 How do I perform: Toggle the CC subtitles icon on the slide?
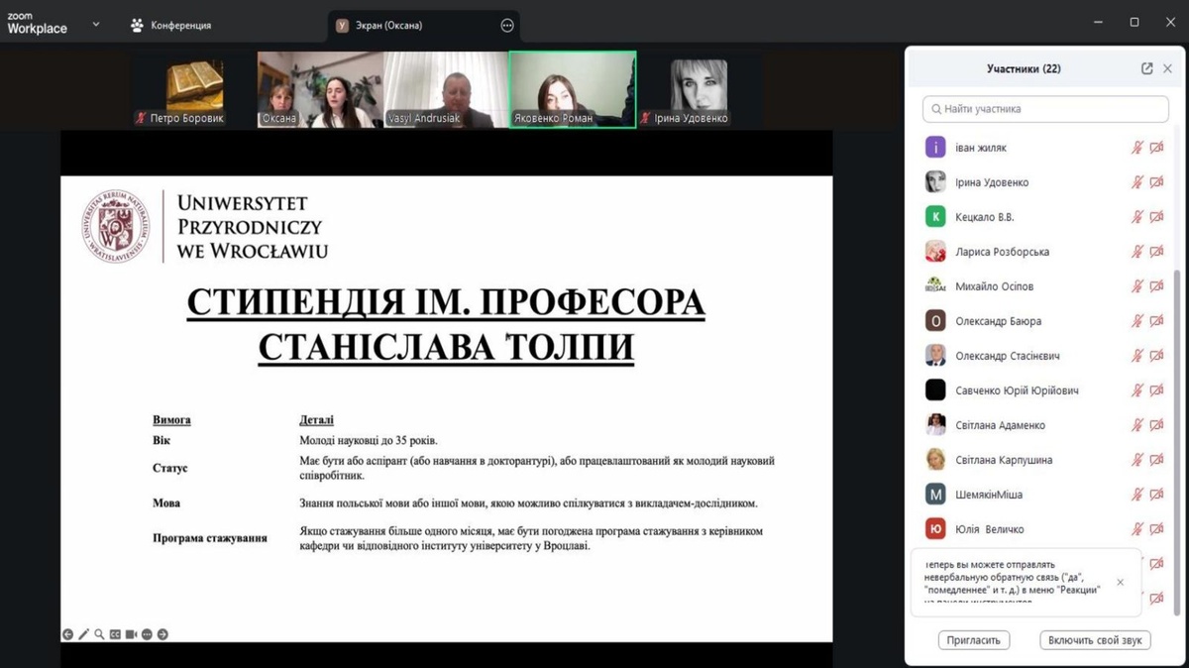point(115,634)
